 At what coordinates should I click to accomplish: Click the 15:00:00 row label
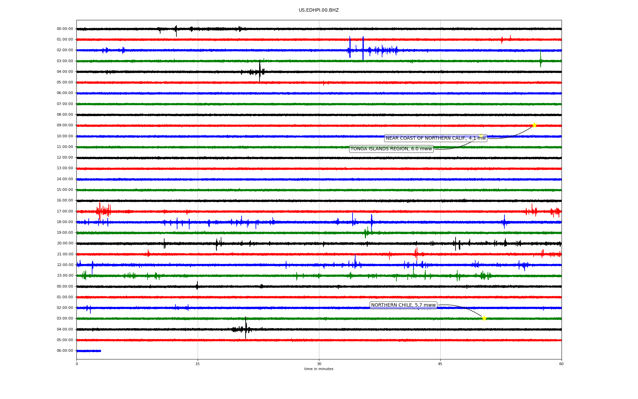pos(65,190)
